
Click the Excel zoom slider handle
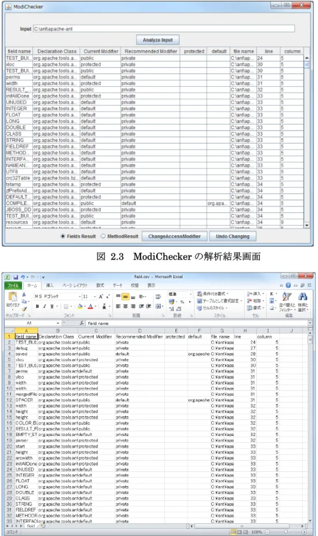point(286,532)
